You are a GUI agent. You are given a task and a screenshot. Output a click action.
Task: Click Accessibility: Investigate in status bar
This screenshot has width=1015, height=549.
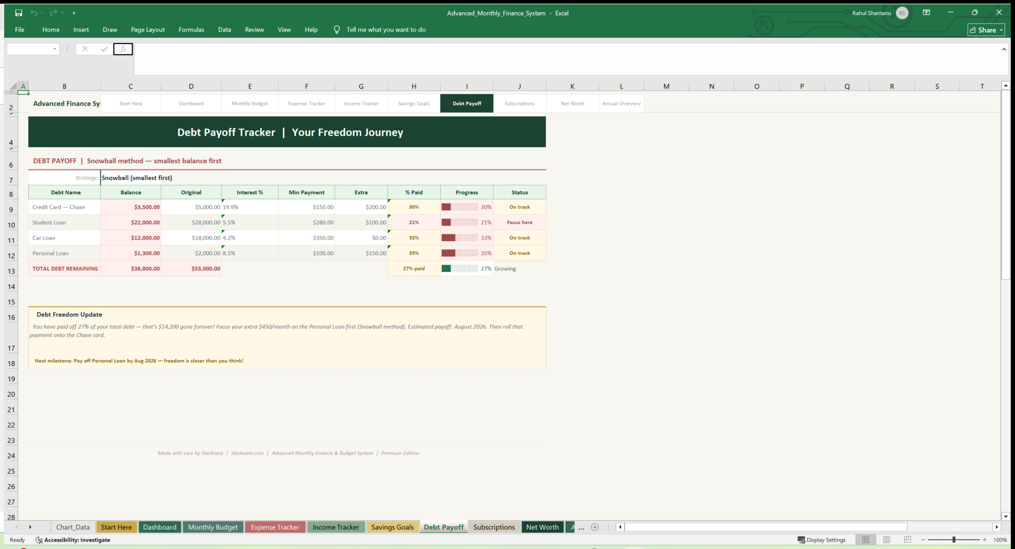pos(73,540)
